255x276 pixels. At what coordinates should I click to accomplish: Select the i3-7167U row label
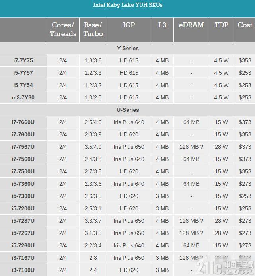(23, 258)
